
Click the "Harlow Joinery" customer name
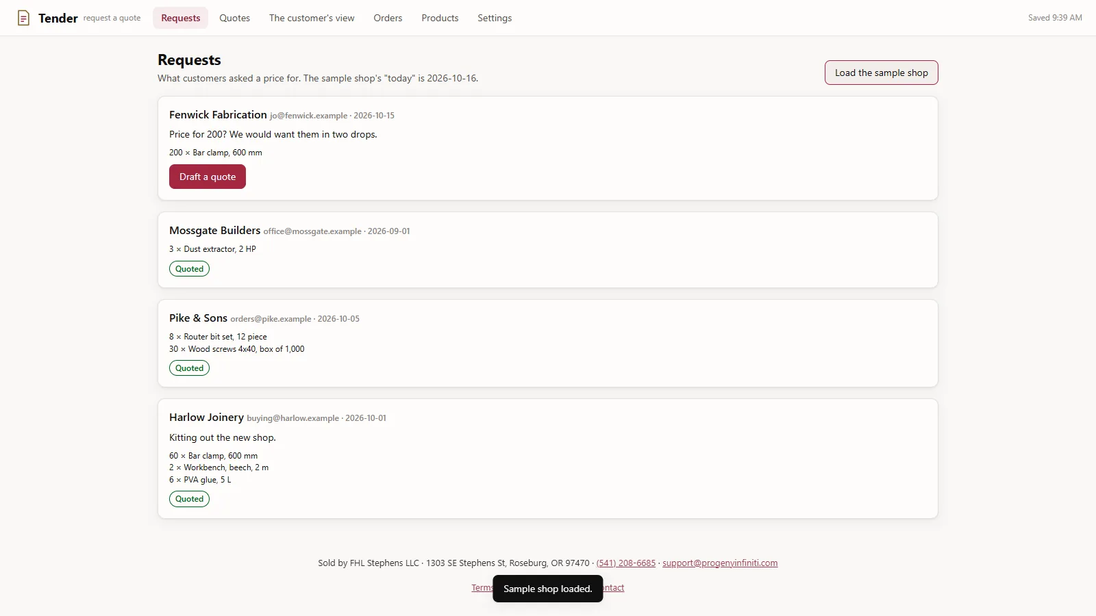click(206, 418)
